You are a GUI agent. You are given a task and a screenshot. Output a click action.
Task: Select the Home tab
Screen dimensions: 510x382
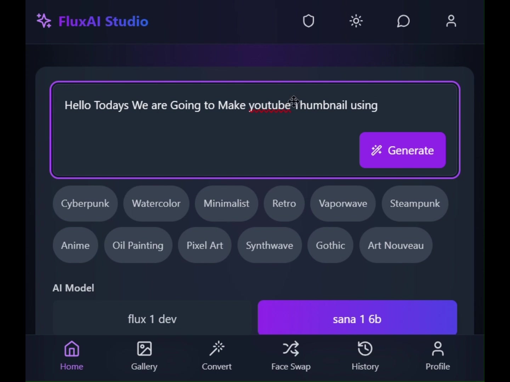[72, 356]
